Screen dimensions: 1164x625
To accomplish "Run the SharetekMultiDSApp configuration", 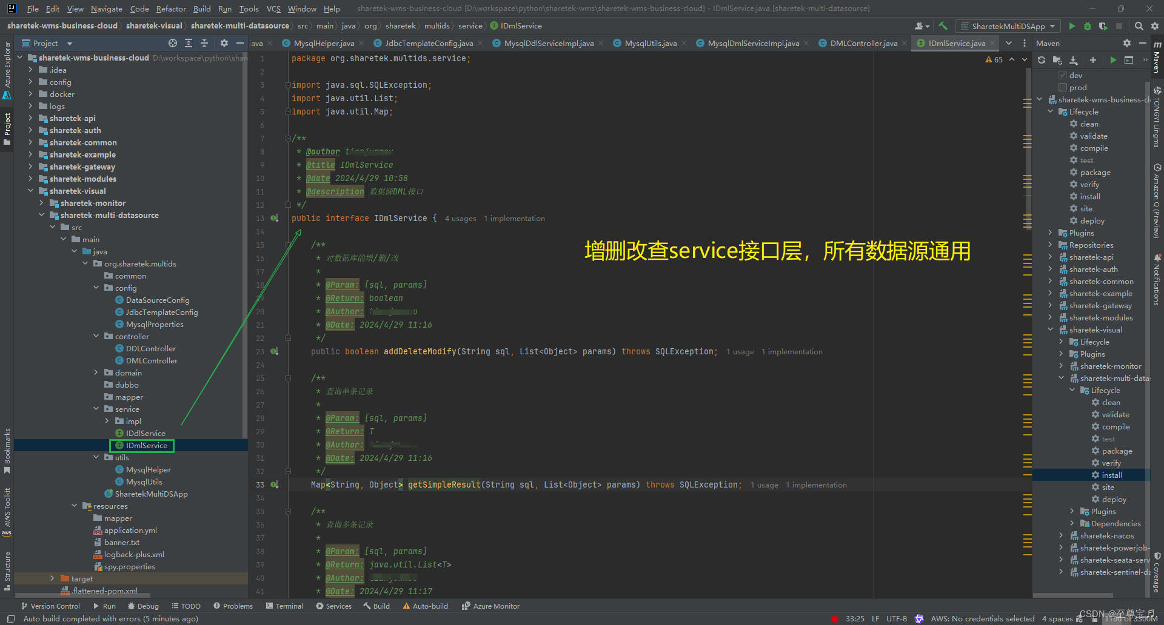I will [x=1072, y=26].
